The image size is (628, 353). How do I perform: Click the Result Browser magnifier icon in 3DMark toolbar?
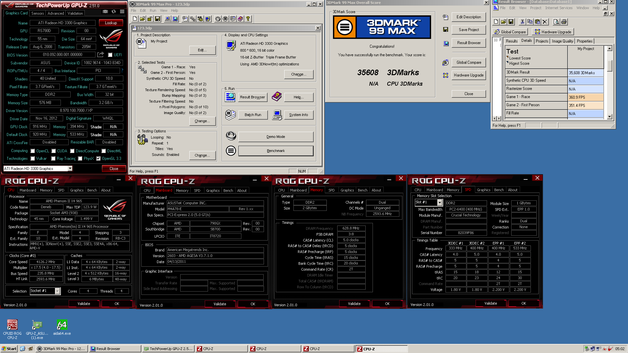click(175, 19)
